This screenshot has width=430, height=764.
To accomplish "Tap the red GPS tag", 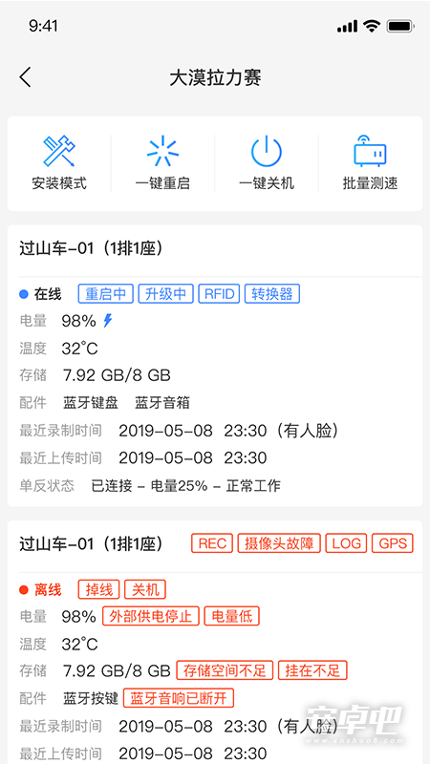I will point(393,543).
